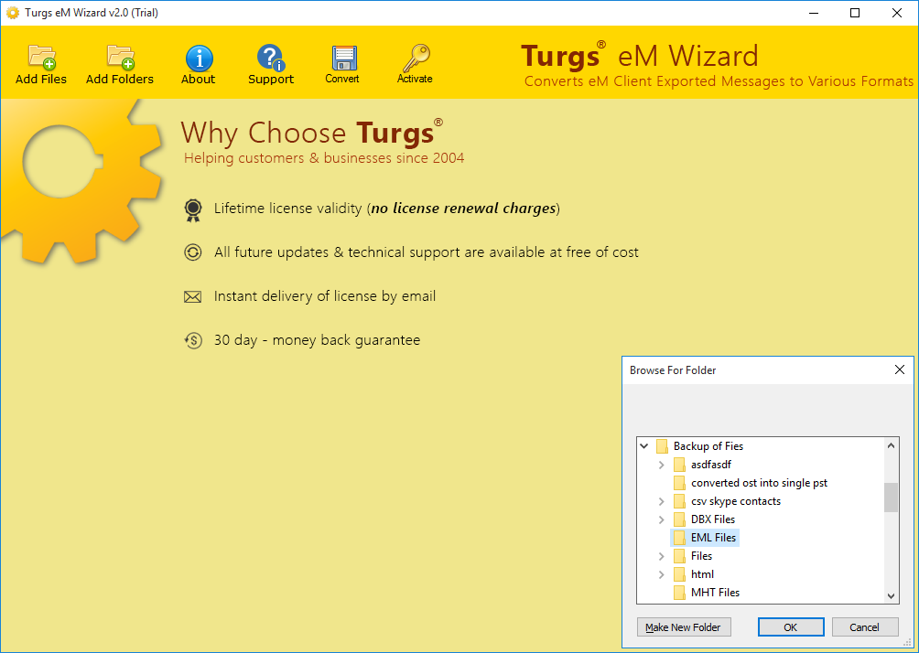The width and height of the screenshot is (919, 653).
Task: Click the html folder icon
Action: point(679,574)
